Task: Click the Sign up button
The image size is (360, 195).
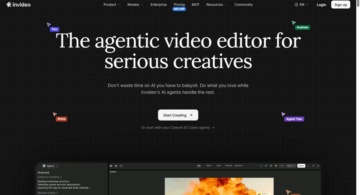Action: click(x=340, y=4)
